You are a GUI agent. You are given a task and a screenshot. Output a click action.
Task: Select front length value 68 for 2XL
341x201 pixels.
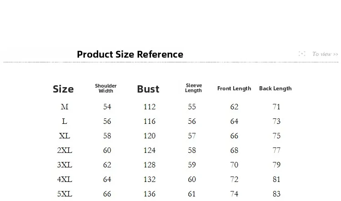(x=234, y=150)
